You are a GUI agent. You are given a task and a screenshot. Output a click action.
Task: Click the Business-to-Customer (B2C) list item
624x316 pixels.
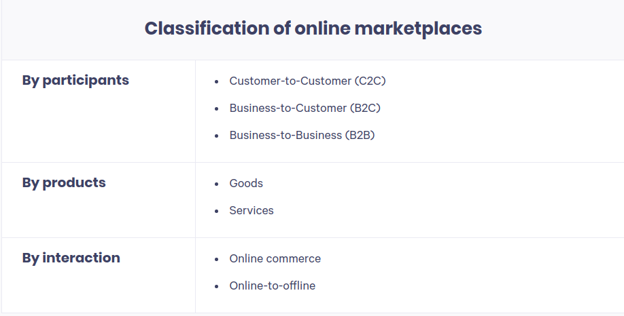click(305, 108)
